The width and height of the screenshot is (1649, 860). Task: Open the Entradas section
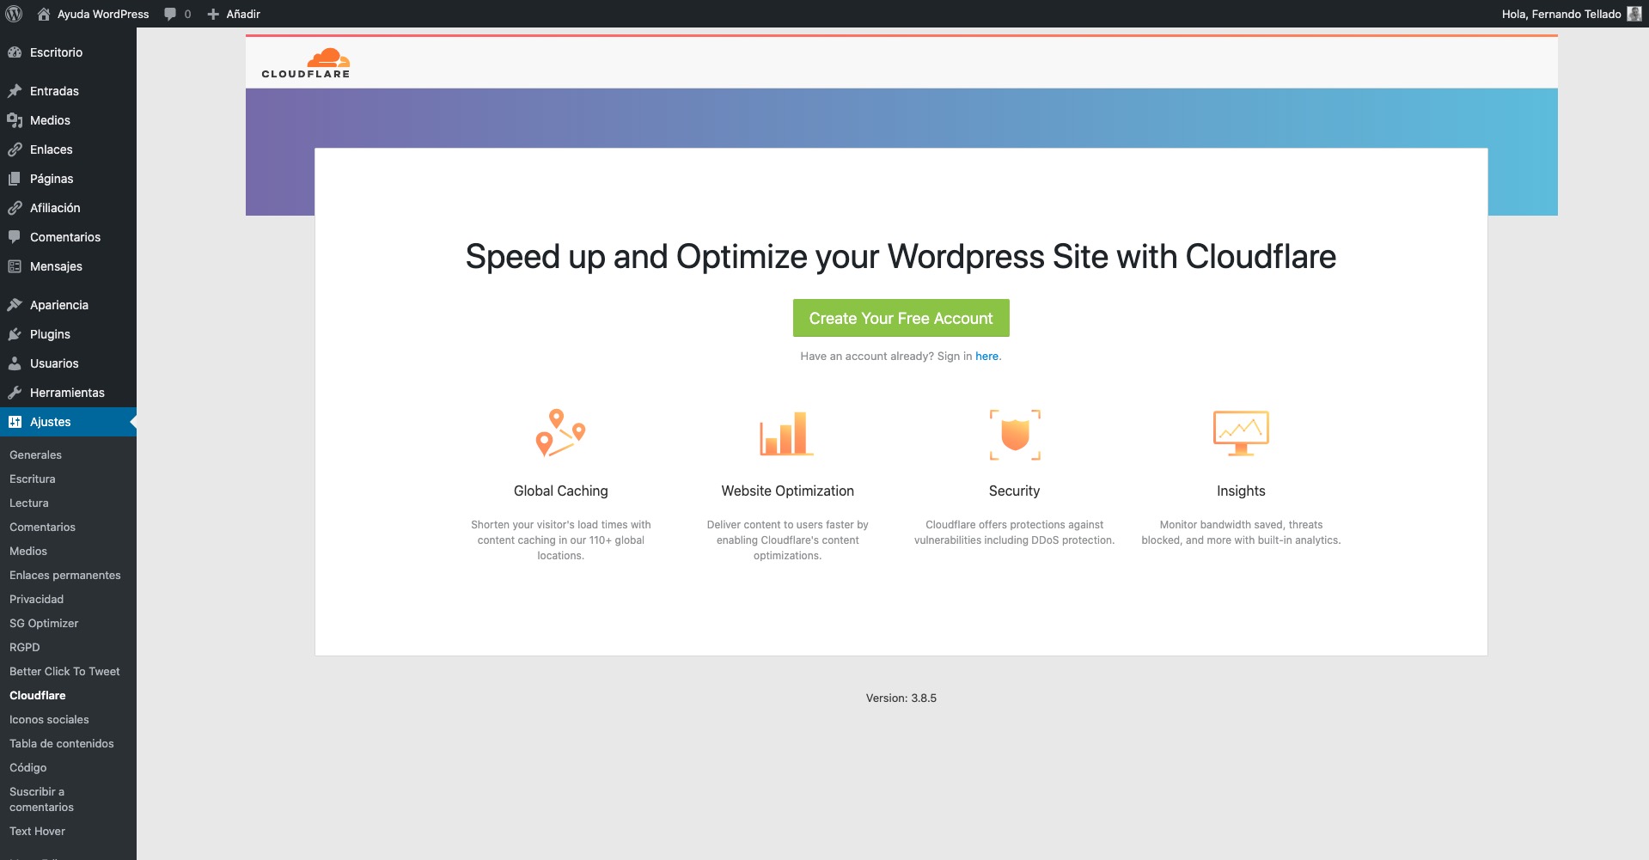[54, 91]
